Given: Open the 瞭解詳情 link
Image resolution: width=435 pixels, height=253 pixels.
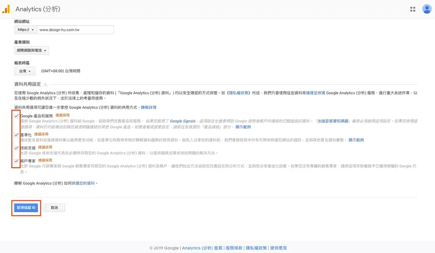Looking at the screenshot, I should coord(149,107).
